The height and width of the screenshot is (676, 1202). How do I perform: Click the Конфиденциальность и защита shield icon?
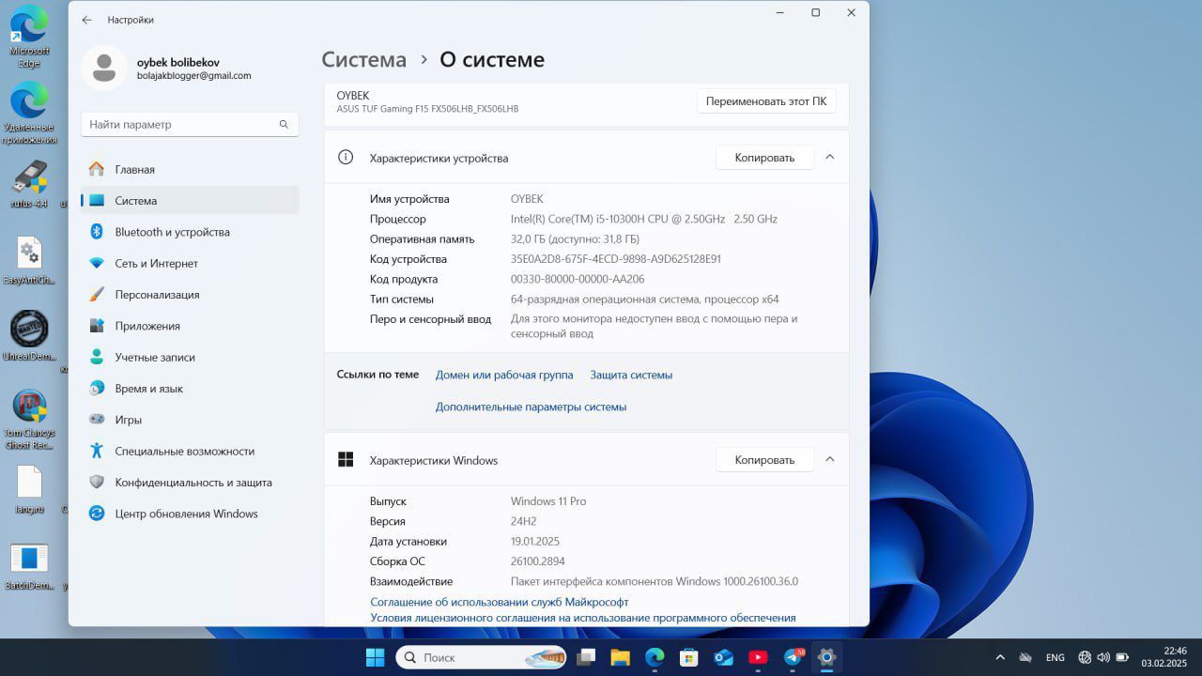click(97, 482)
